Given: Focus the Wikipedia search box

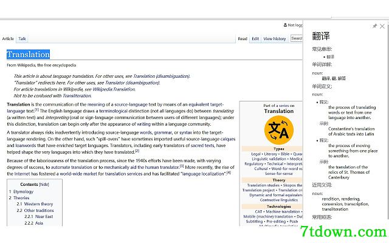Looking at the screenshot, I should (x=297, y=38).
